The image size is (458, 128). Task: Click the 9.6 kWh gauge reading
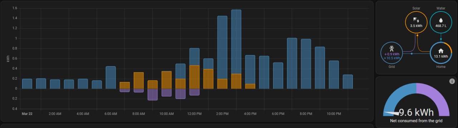[416, 113]
